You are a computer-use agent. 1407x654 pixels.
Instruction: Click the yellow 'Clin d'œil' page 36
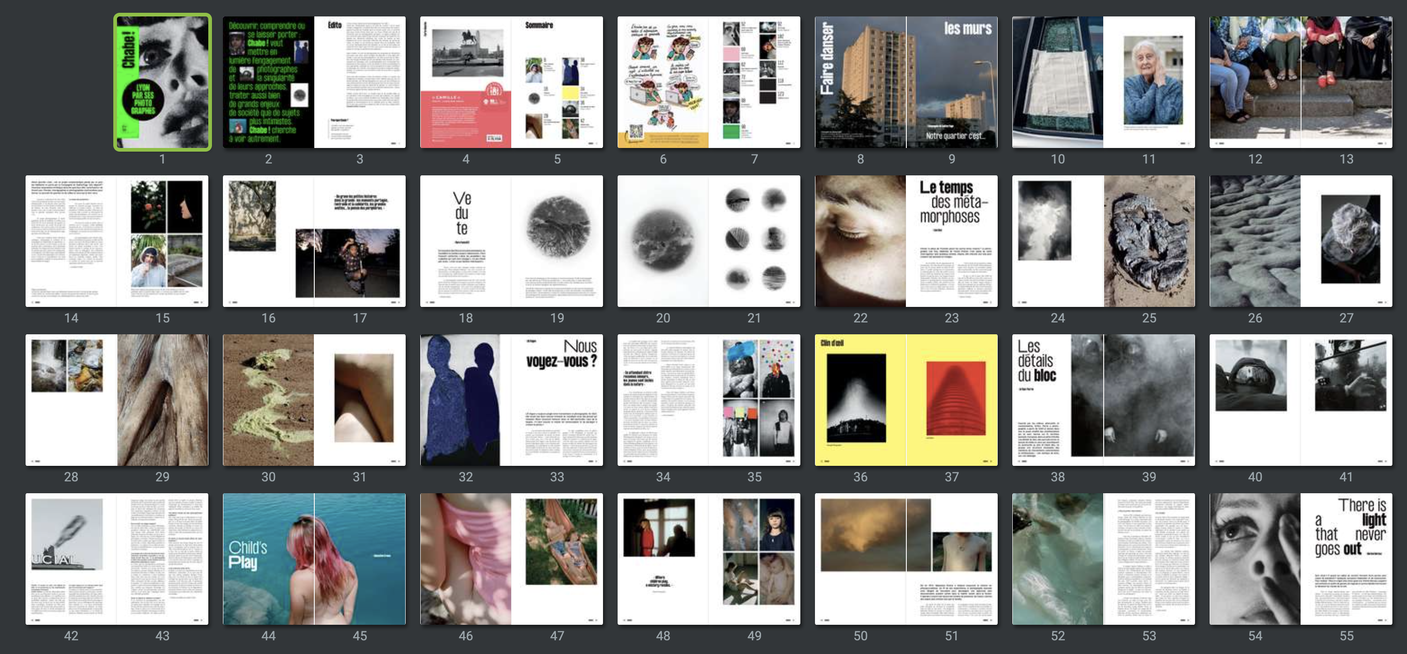point(860,400)
